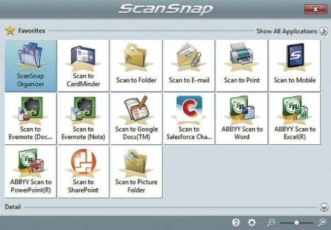Select Scan to SharePoint

pyautogui.click(x=83, y=172)
